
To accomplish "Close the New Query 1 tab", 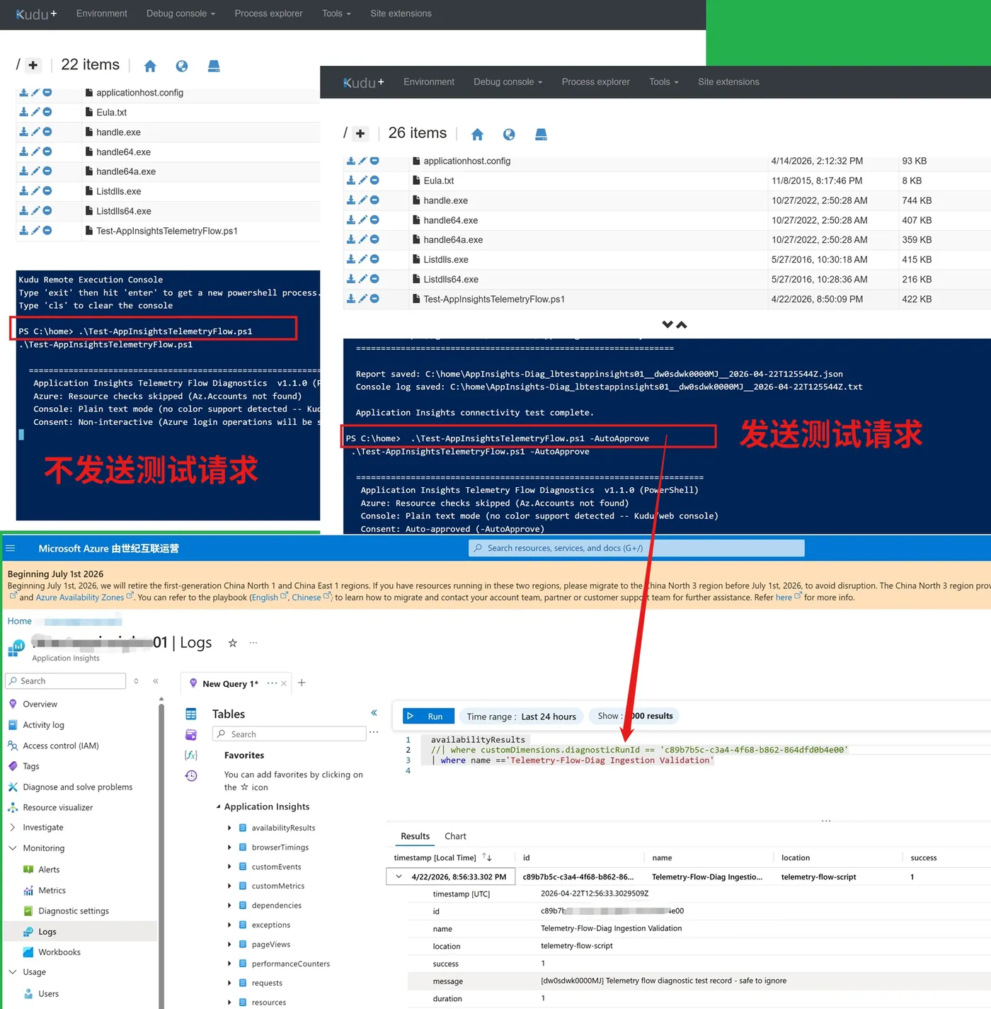I will pyautogui.click(x=284, y=683).
